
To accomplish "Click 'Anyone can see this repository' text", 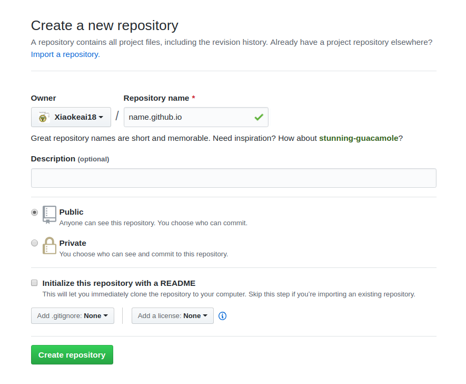I will [153, 223].
